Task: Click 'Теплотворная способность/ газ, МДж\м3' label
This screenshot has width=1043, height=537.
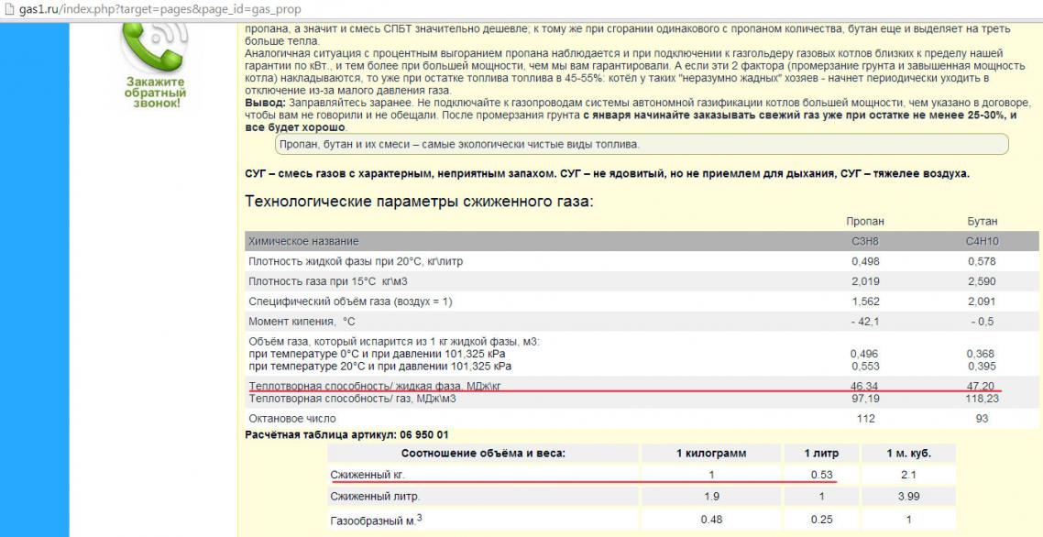Action: (352, 399)
